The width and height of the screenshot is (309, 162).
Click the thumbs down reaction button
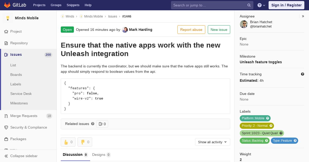[x=85, y=142]
